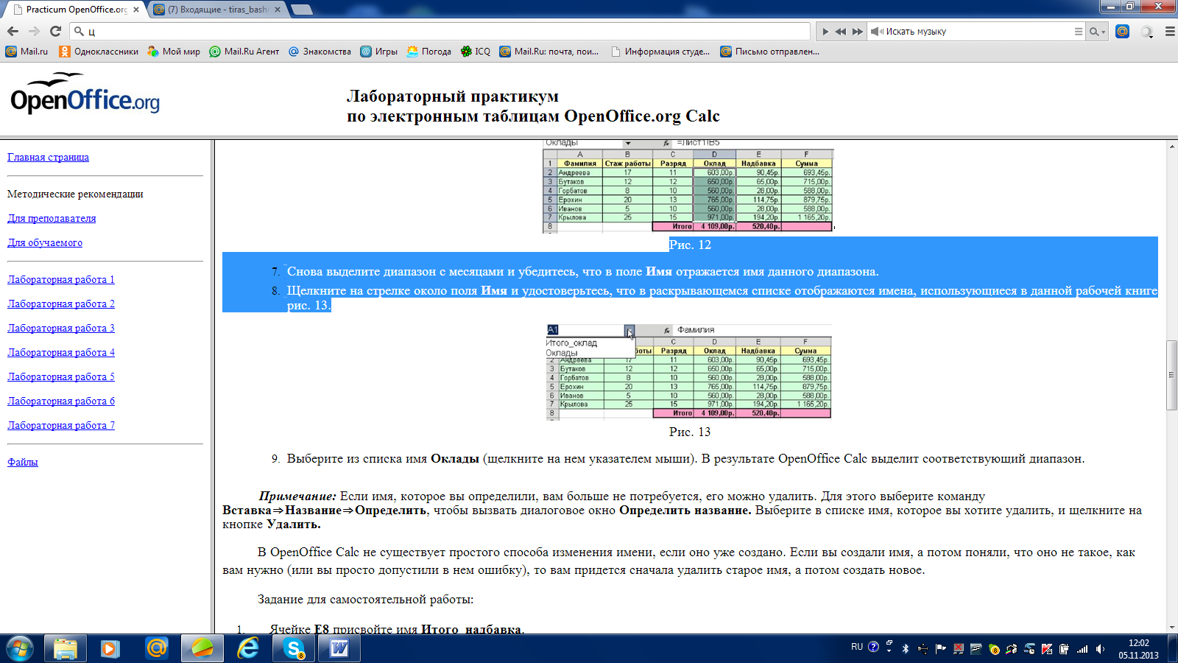Open Skype from the taskbar
1178x663 pixels.
[x=294, y=648]
